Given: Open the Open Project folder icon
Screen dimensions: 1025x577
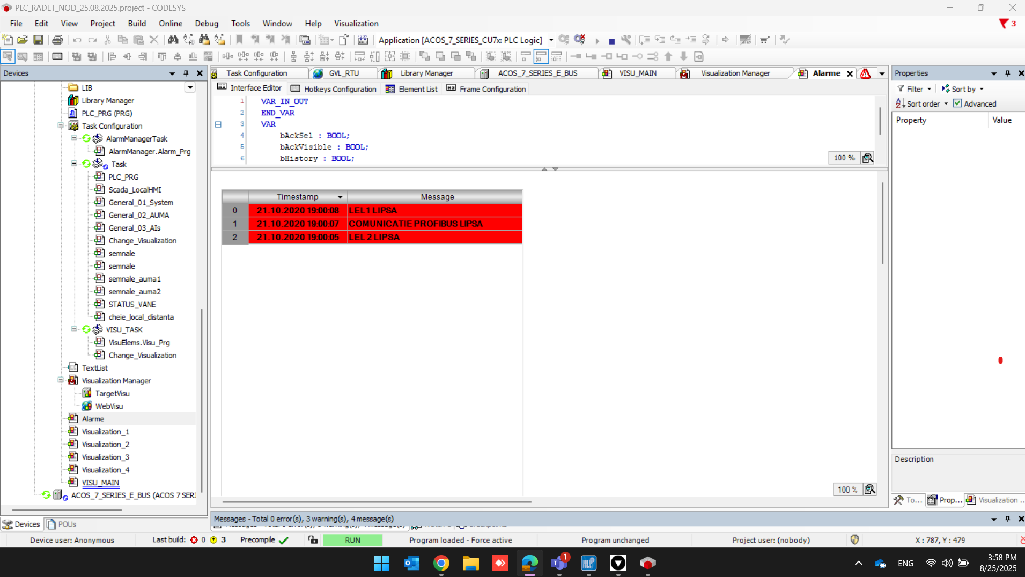Looking at the screenshot, I should click(23, 40).
